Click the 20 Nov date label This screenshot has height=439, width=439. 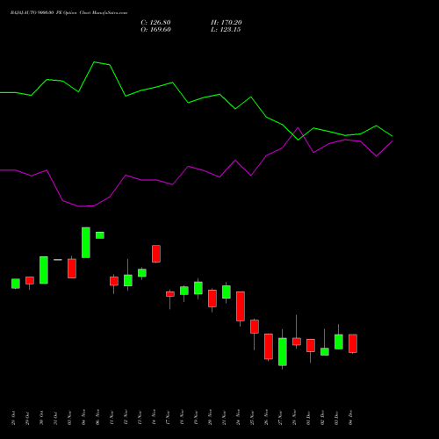[x=210, y=418]
